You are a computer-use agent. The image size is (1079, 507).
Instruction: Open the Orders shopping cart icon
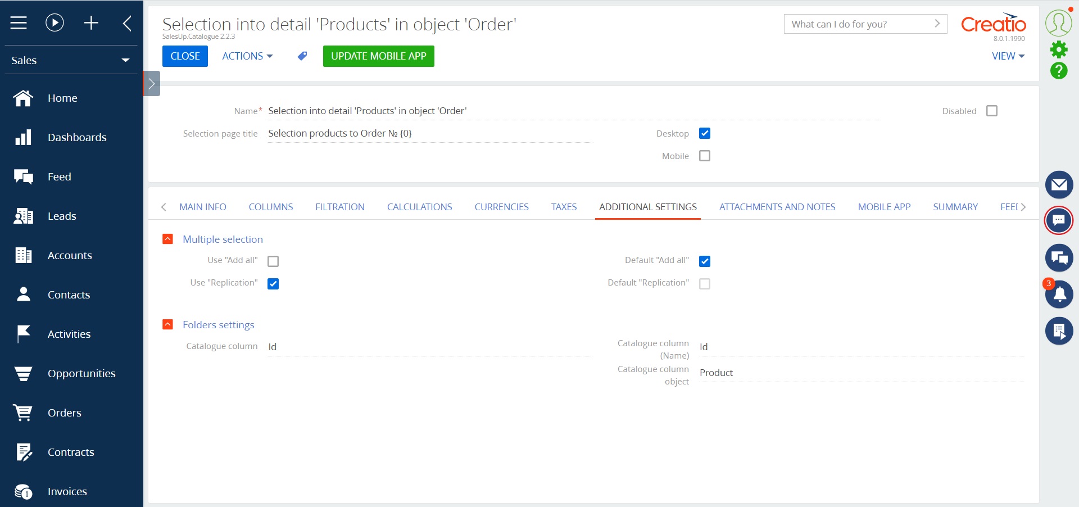tap(23, 413)
